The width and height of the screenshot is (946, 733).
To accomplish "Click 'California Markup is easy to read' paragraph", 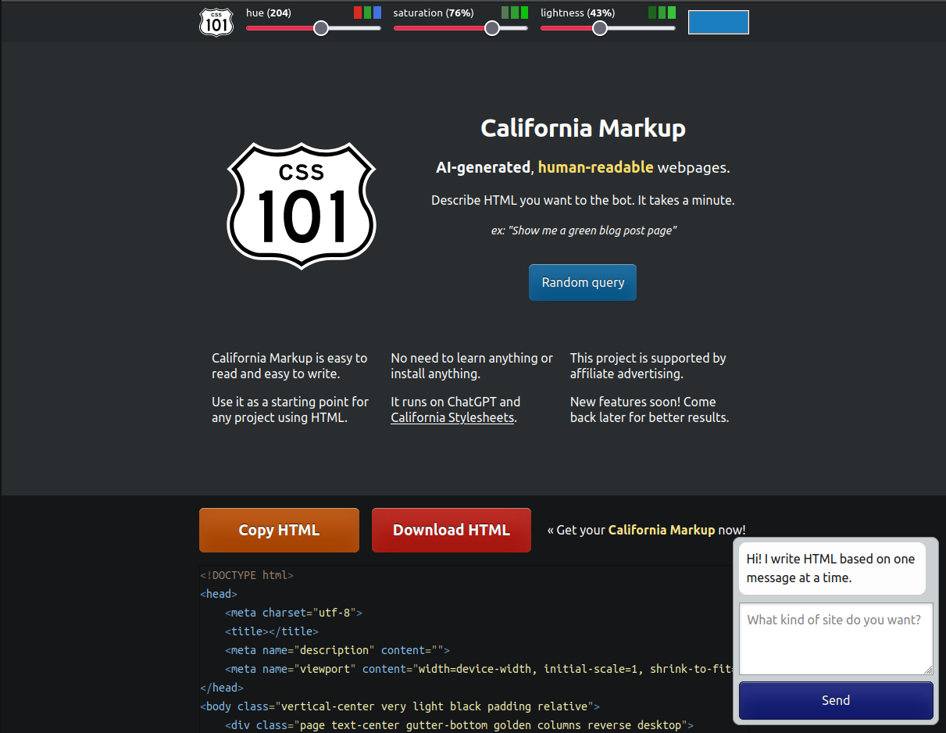I will 289,366.
